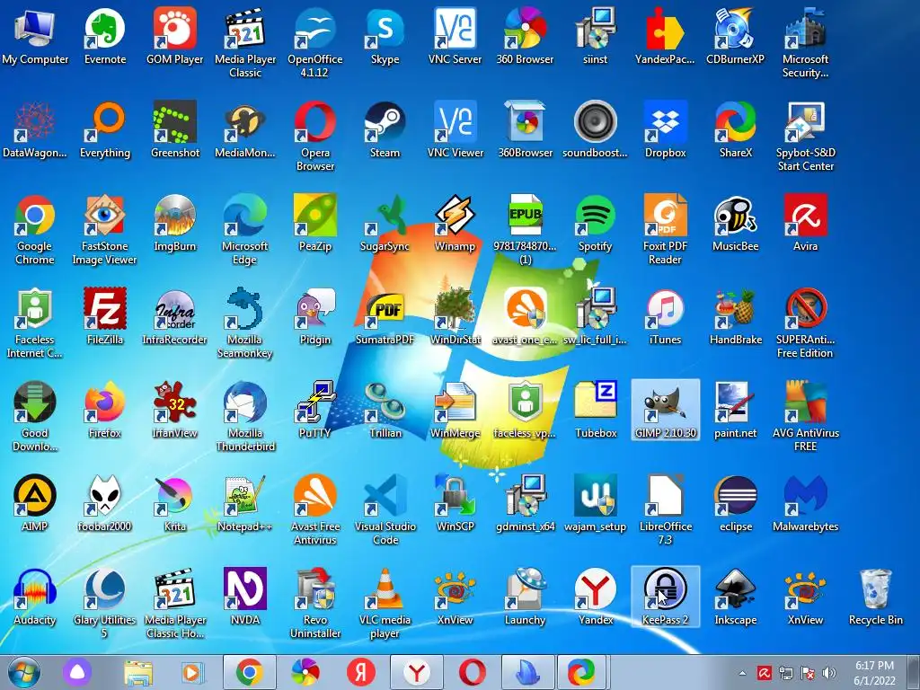Click the volume speaker tray icon
The image size is (920, 690).
tap(829, 673)
